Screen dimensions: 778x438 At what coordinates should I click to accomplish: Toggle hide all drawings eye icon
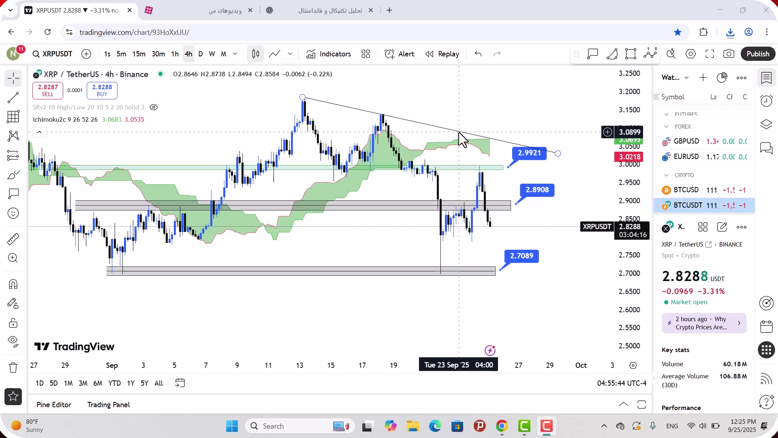coord(13,342)
